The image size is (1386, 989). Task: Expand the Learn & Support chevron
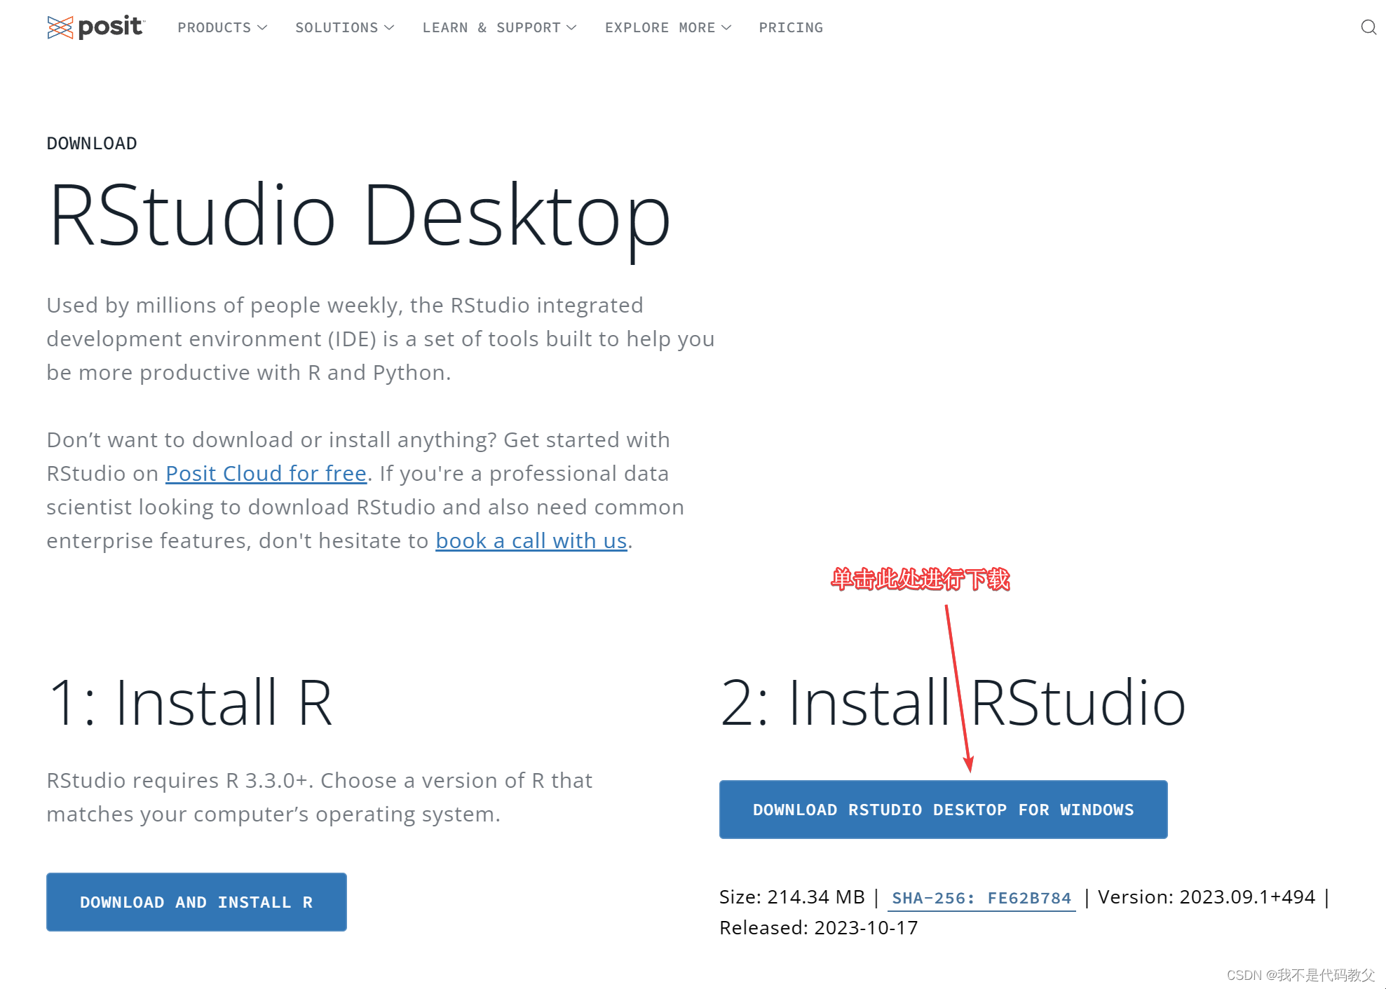[571, 27]
